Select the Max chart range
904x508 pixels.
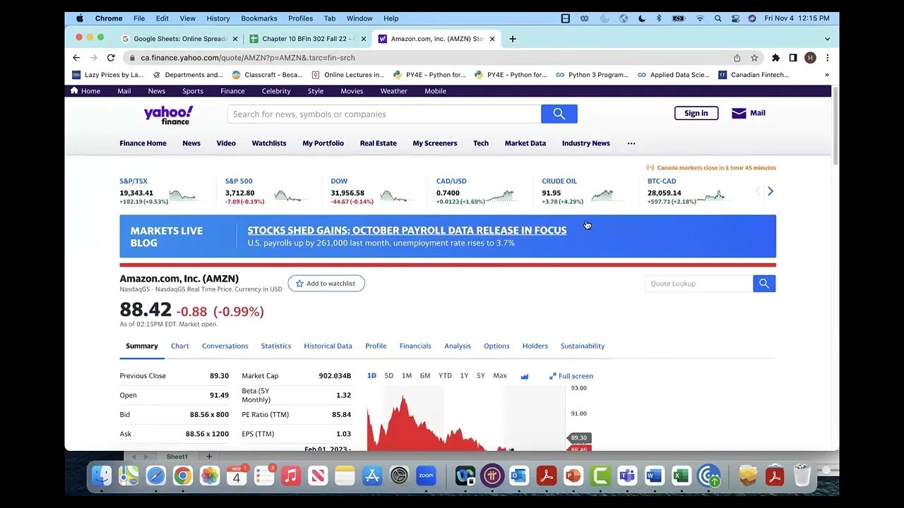click(x=500, y=376)
